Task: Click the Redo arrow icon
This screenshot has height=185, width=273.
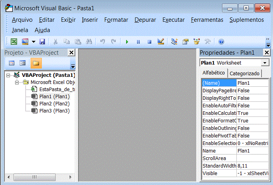Action: click(x=113, y=42)
